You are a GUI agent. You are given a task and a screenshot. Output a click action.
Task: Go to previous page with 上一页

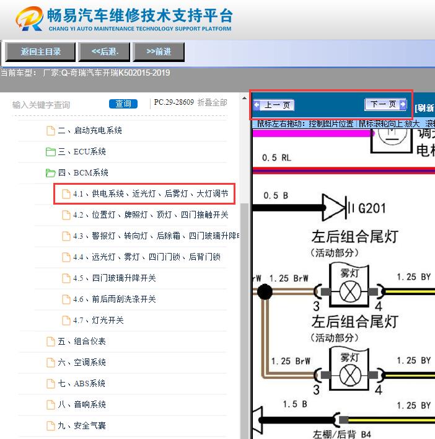[274, 105]
